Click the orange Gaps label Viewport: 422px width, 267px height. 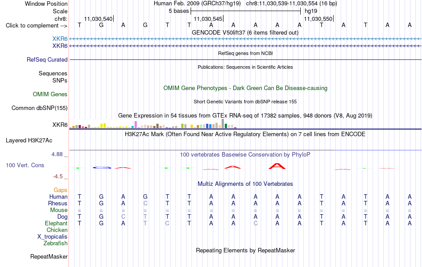pos(60,190)
